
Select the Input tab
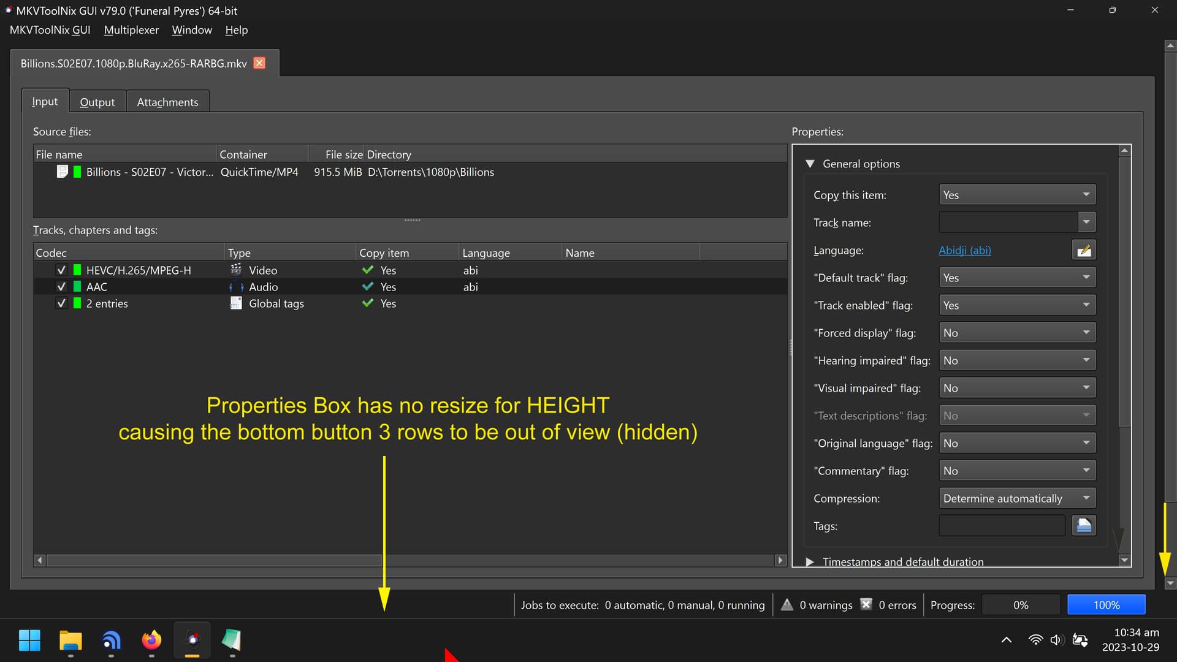click(x=45, y=101)
